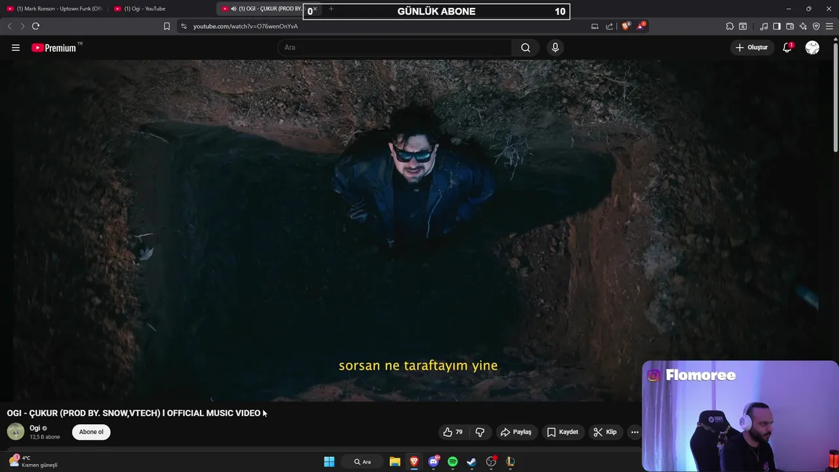Share this page from address bar
Viewport: 839px width, 472px height.
click(x=610, y=26)
